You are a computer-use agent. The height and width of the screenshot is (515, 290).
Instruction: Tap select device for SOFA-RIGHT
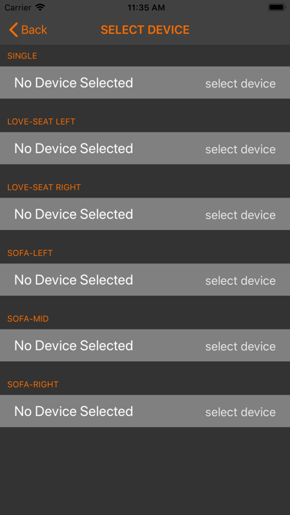[x=240, y=412]
